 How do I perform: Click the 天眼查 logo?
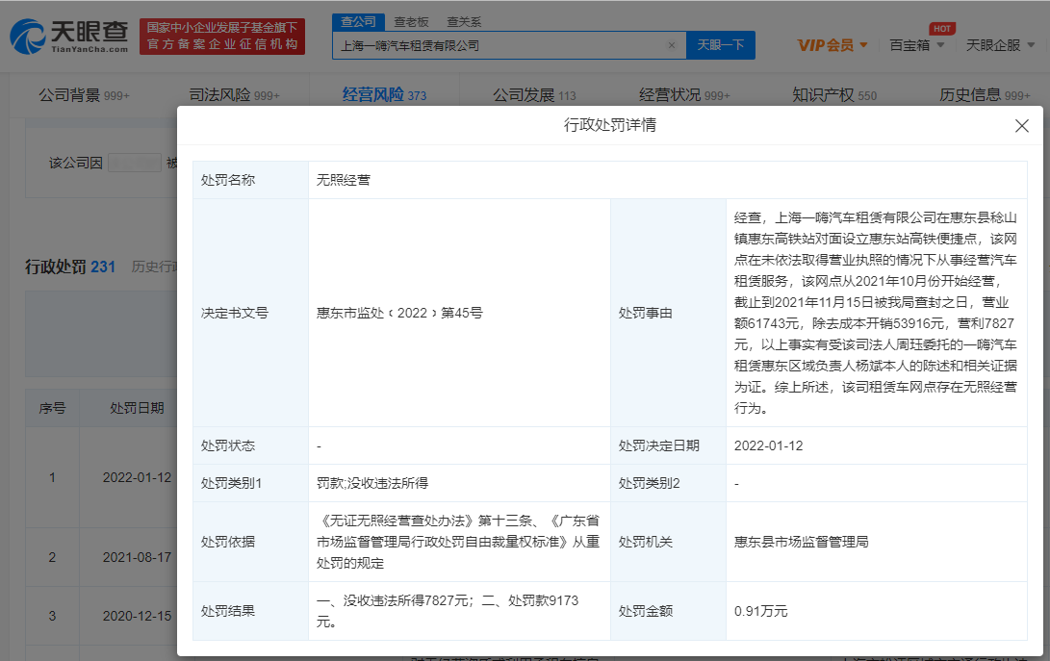click(x=69, y=37)
